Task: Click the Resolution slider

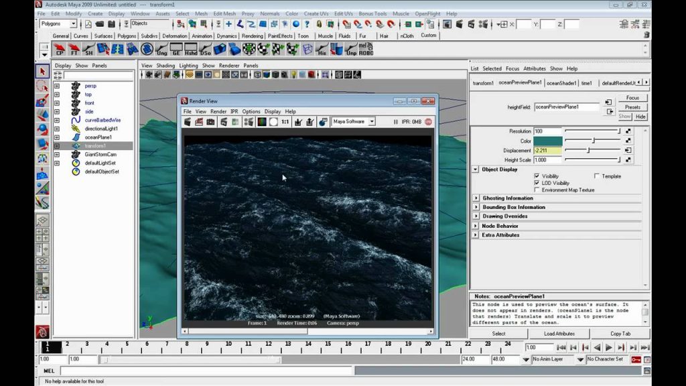Action: (x=592, y=131)
